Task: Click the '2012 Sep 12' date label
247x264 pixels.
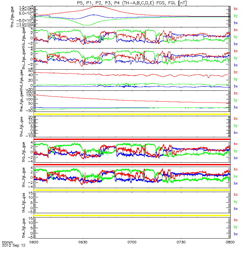Action: click(14, 245)
